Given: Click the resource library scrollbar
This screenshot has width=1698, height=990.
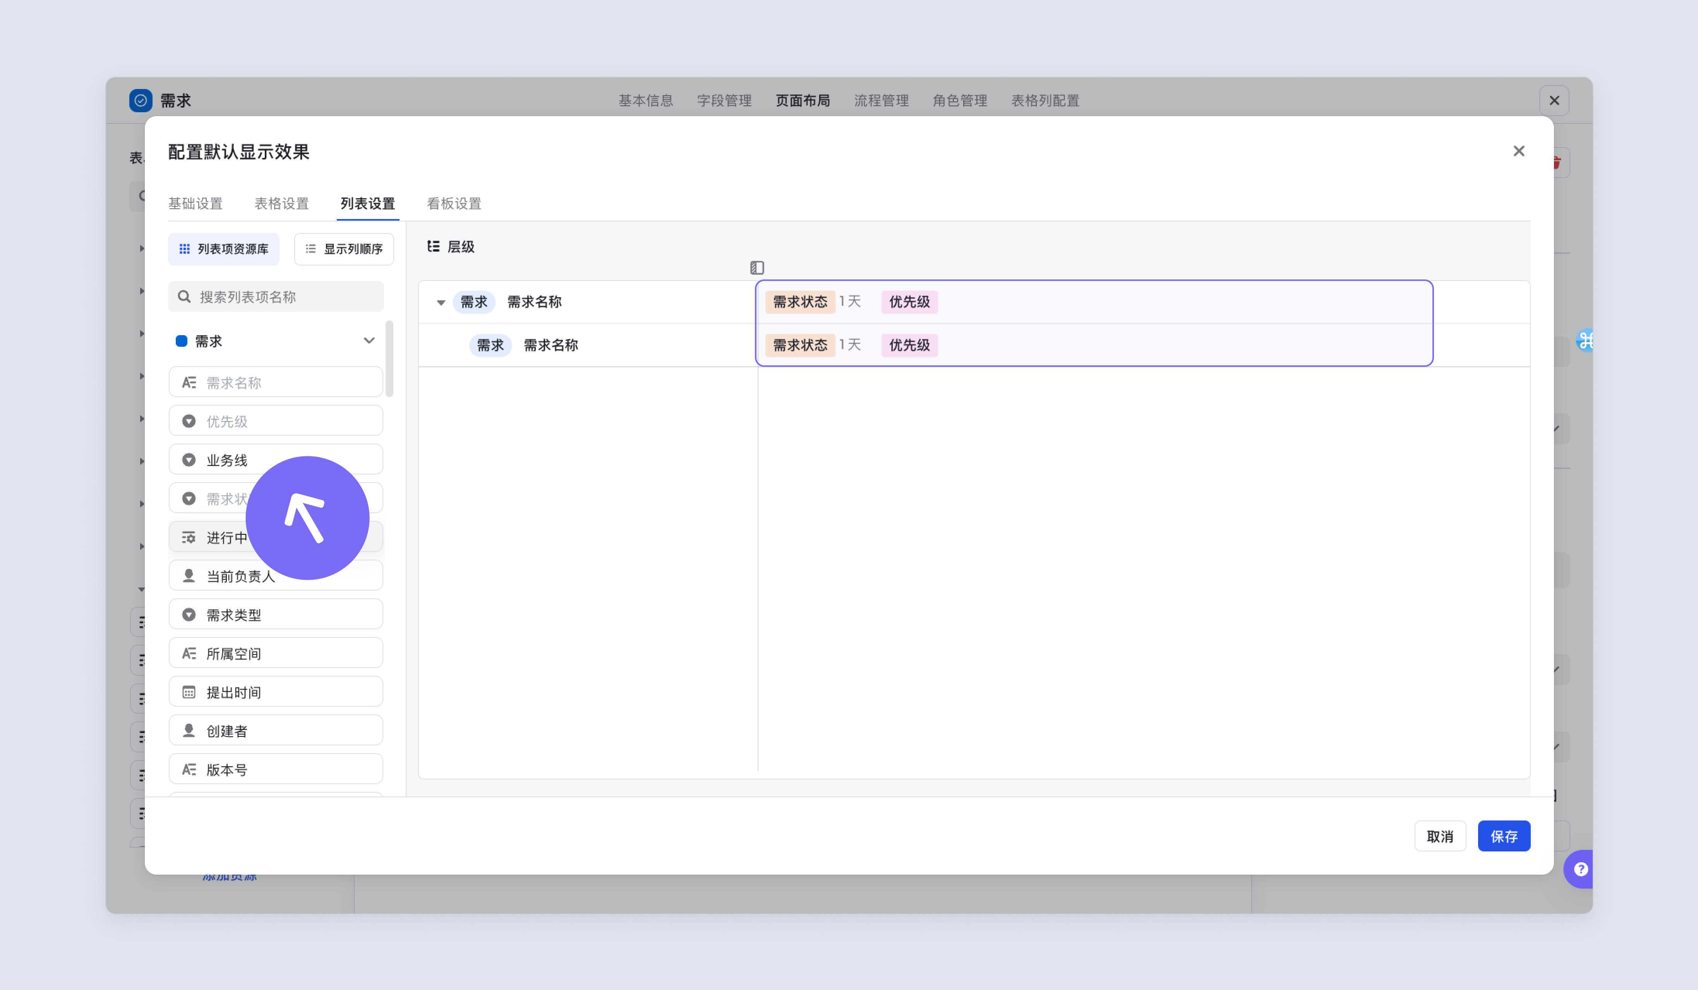Looking at the screenshot, I should (389, 359).
